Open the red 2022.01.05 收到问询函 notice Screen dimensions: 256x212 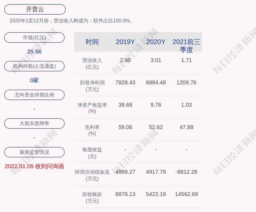click(x=34, y=166)
